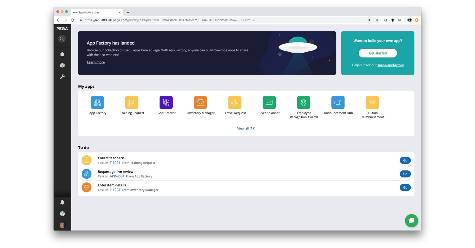475x248 pixels.
Task: Follow the space-appfactory link
Action: 390,65
